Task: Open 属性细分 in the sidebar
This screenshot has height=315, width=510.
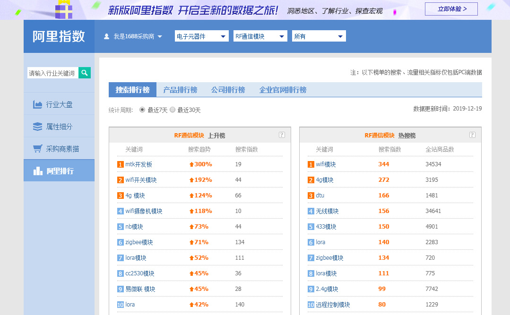Action: tap(59, 127)
